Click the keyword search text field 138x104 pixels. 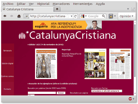42,93
